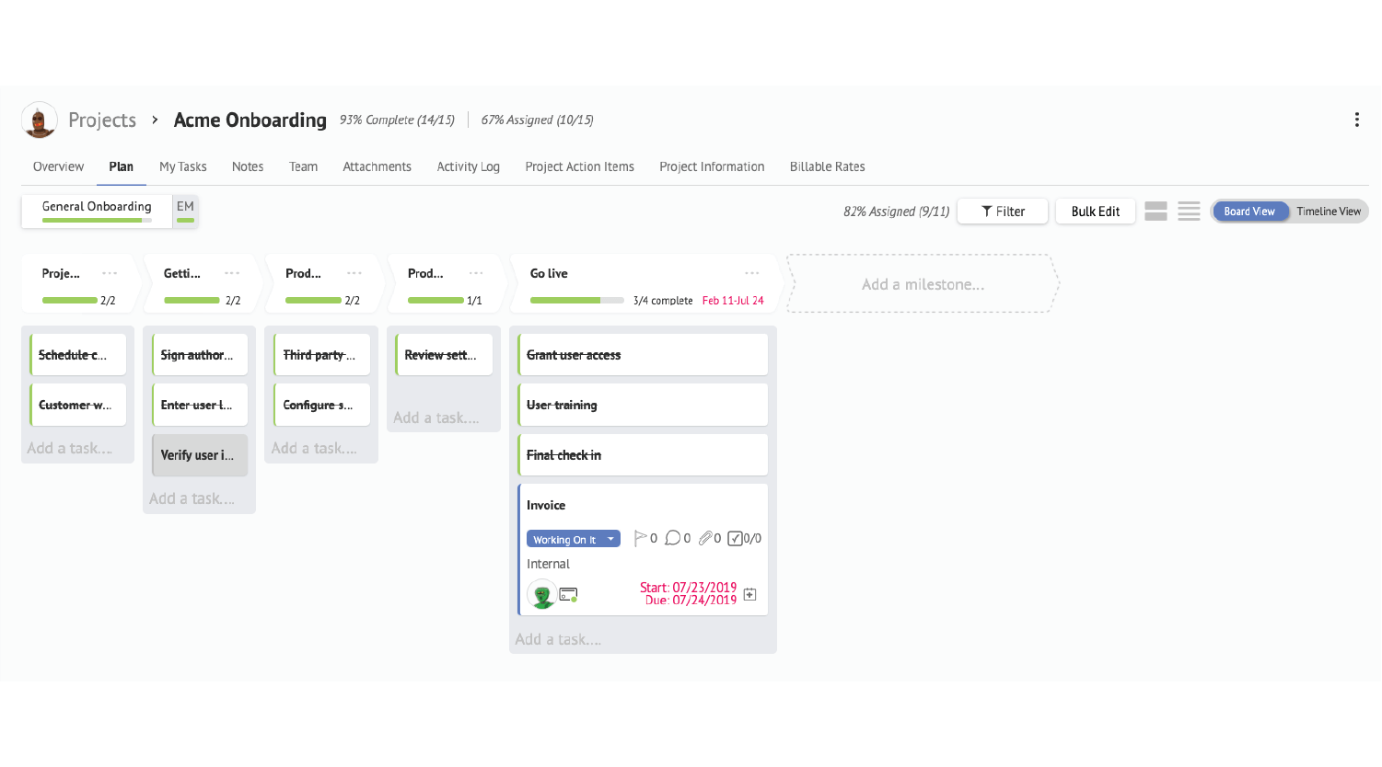Click Add a milestone placeholder
Image resolution: width=1382 pixels, height=767 pixels.
click(923, 284)
